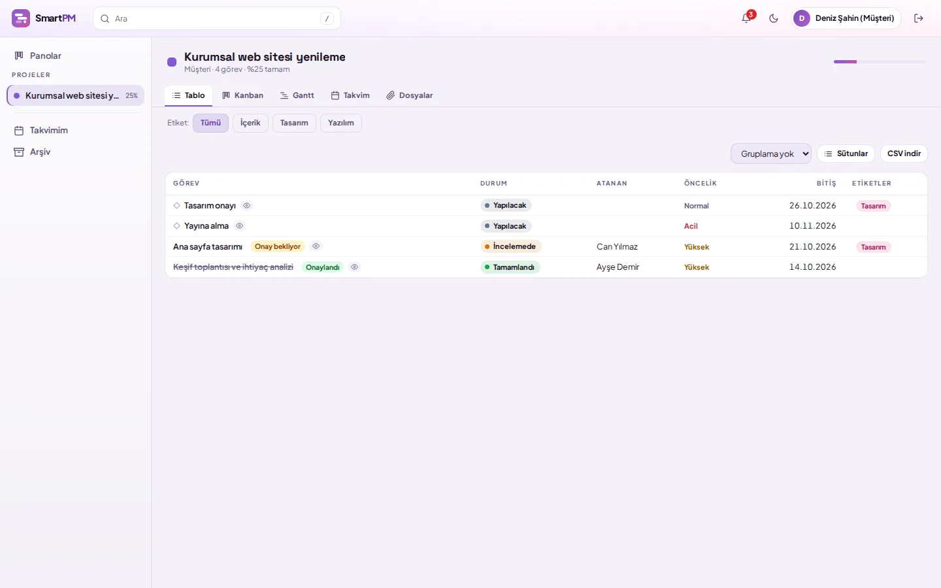Open the Ana sayfa tasarımı task
941x588 pixels.
pyautogui.click(x=208, y=247)
